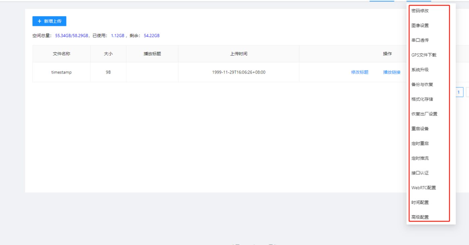The height and width of the screenshot is (245, 469).
Task: Select page 1 in the pagination
Action: coord(459,92)
